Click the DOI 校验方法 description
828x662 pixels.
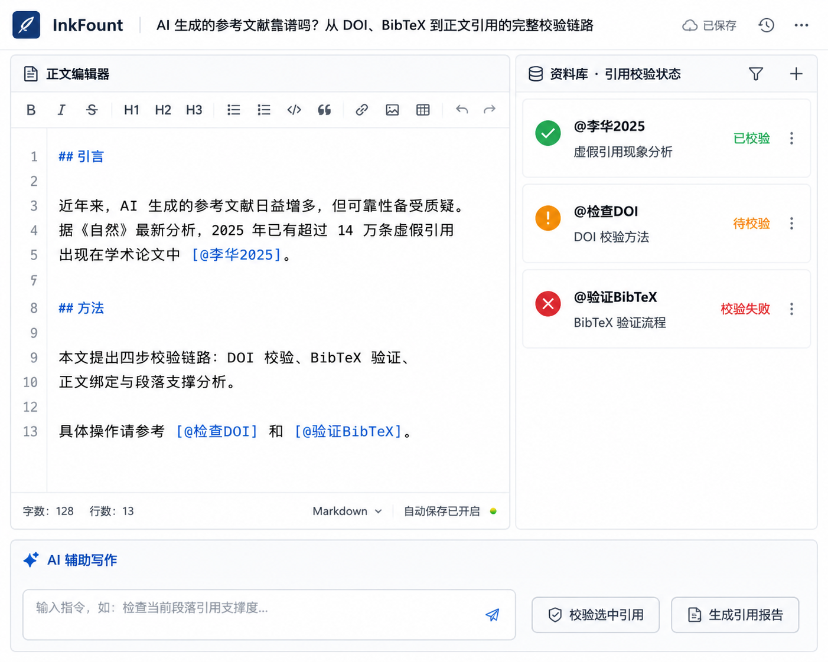611,237
